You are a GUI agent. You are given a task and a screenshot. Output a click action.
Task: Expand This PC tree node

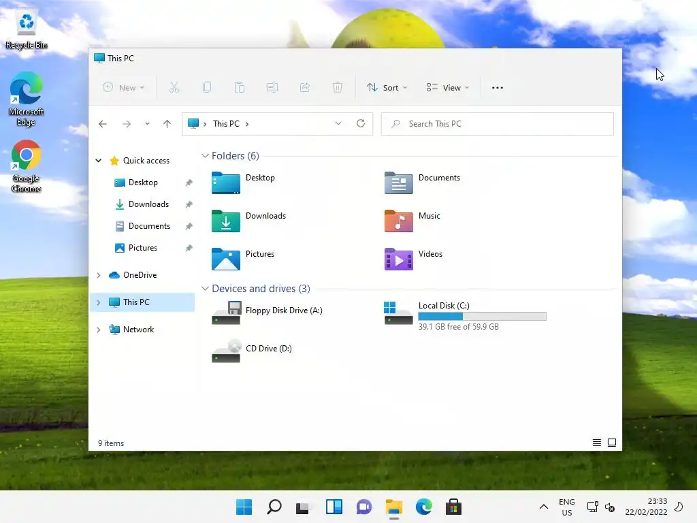point(98,302)
